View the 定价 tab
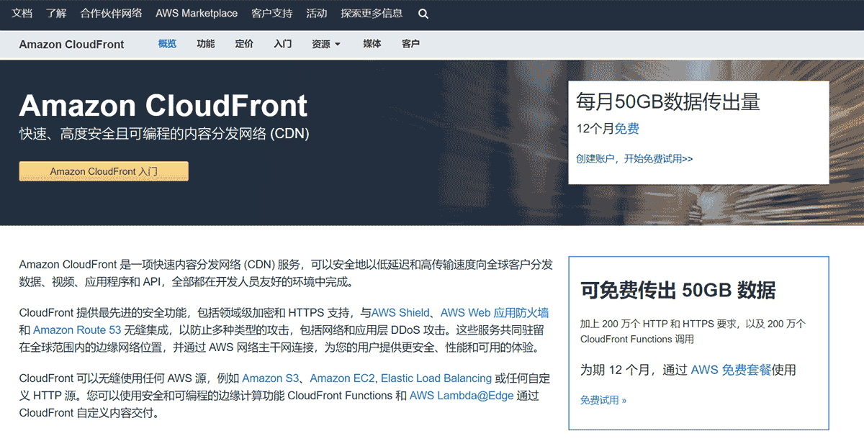864x441 pixels. pos(243,44)
